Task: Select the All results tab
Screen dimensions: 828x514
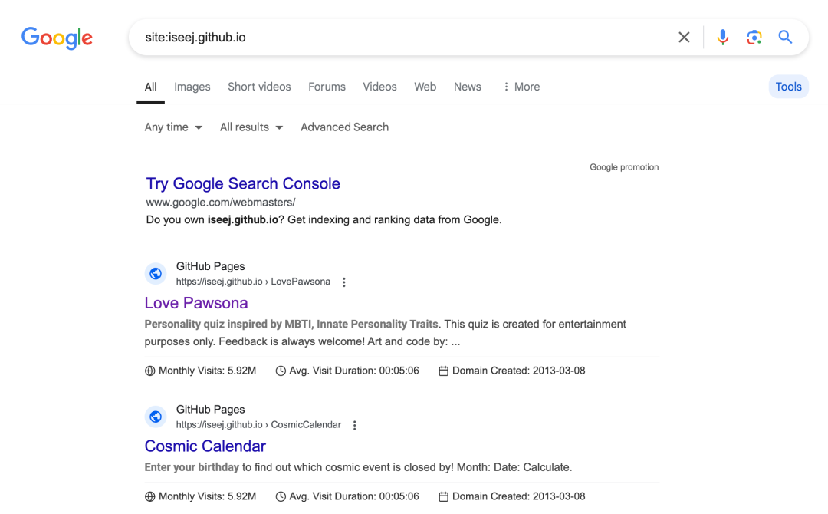Action: pyautogui.click(x=150, y=87)
